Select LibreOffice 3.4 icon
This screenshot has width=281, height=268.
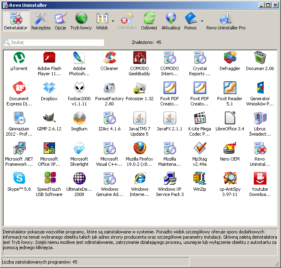[230, 118]
